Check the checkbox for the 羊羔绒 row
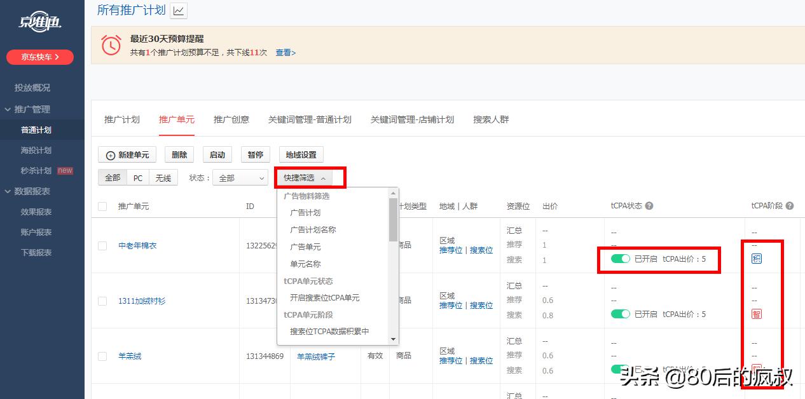 coord(102,356)
